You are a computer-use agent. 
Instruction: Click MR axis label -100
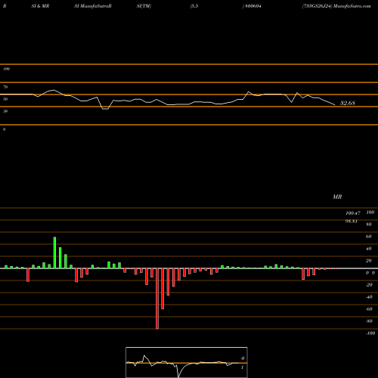[x=370, y=333]
